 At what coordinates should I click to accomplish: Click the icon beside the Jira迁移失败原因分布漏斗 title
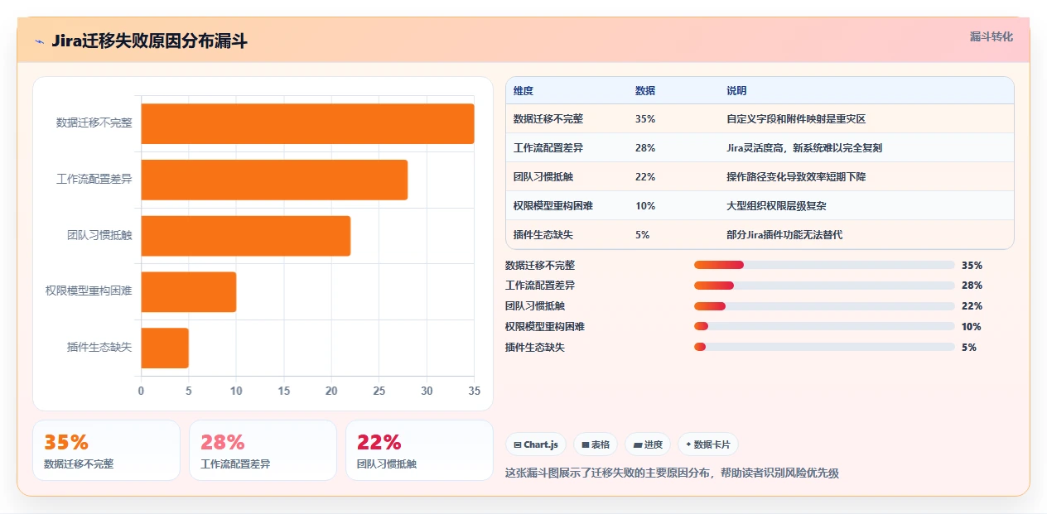(40, 41)
